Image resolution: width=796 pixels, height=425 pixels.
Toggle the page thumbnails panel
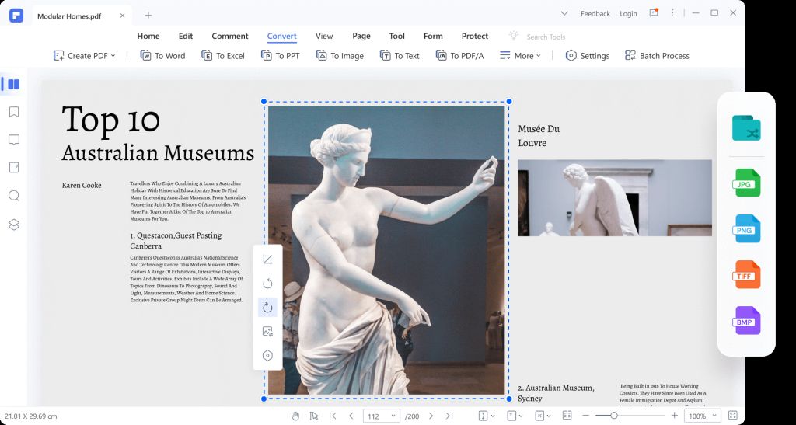tap(13, 84)
